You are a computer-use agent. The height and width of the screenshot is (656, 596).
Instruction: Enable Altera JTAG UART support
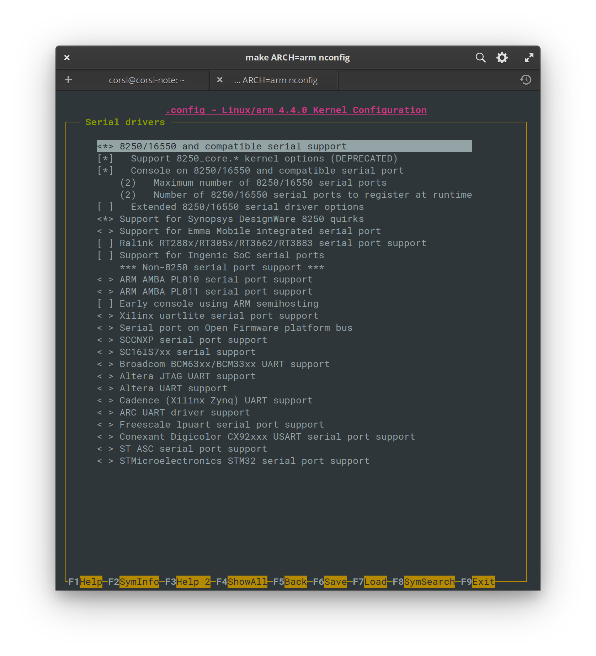(105, 376)
